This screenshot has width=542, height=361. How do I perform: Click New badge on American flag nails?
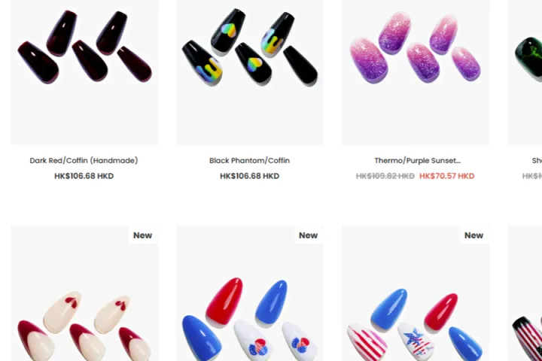coord(474,235)
